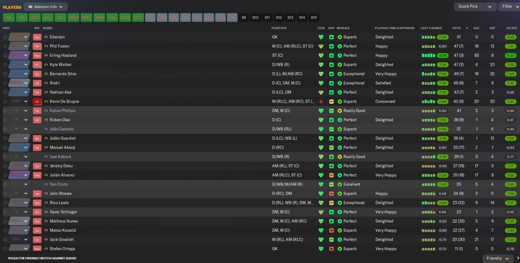Sort by the AV RAT column header
The width and height of the screenshot is (520, 263).
coord(512,28)
